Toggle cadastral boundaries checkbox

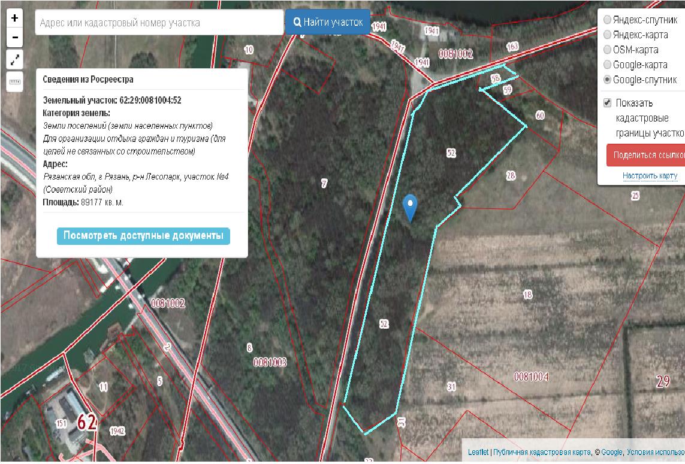[607, 103]
